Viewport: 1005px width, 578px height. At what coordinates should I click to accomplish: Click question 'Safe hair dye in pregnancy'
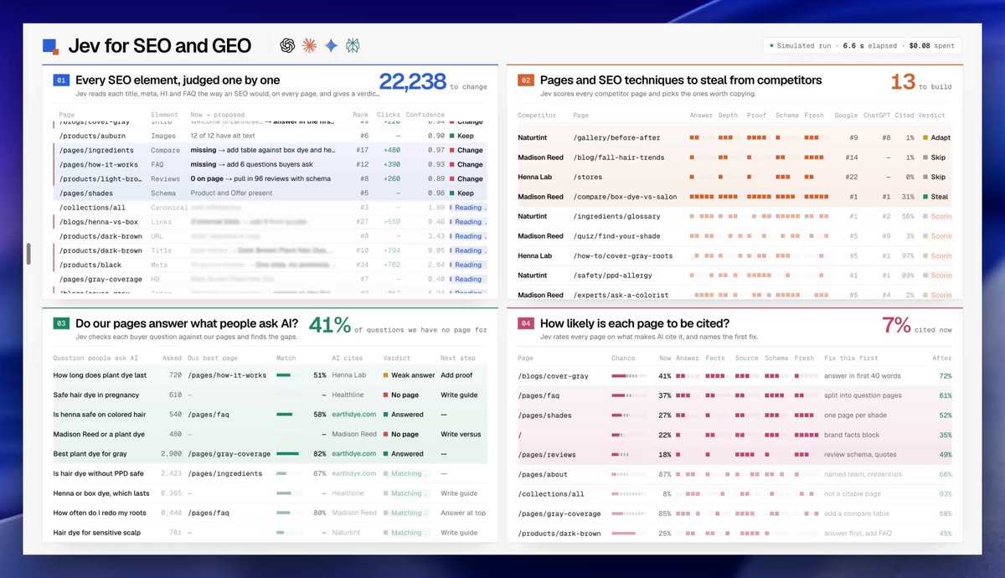[96, 395]
